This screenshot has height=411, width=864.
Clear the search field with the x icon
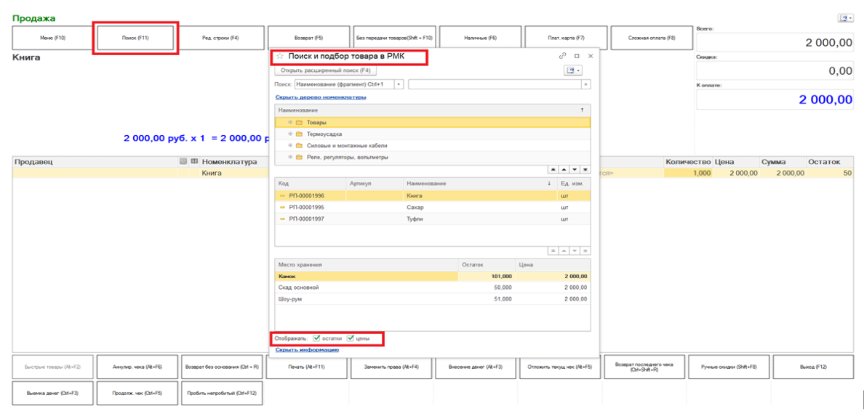[585, 84]
